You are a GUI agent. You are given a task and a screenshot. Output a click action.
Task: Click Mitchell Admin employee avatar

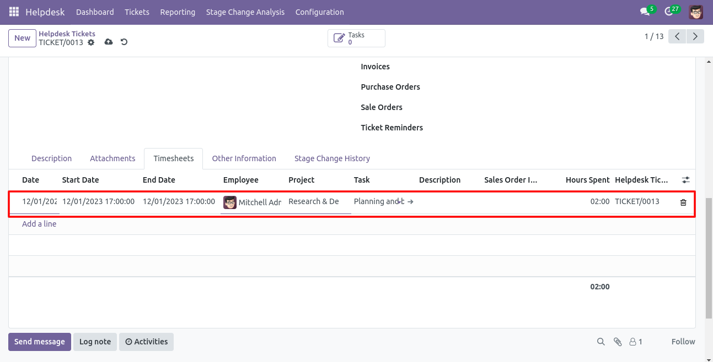click(230, 202)
